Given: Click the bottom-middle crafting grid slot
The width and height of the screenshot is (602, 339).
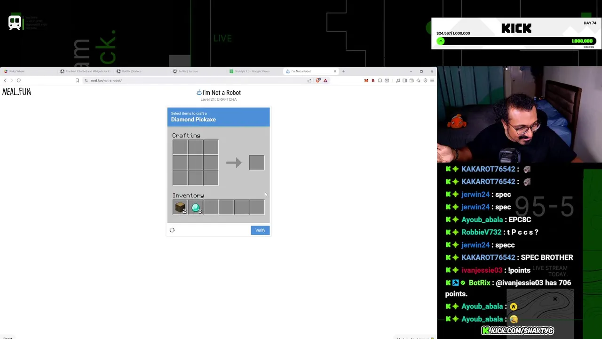Looking at the screenshot, I should pos(195,178).
